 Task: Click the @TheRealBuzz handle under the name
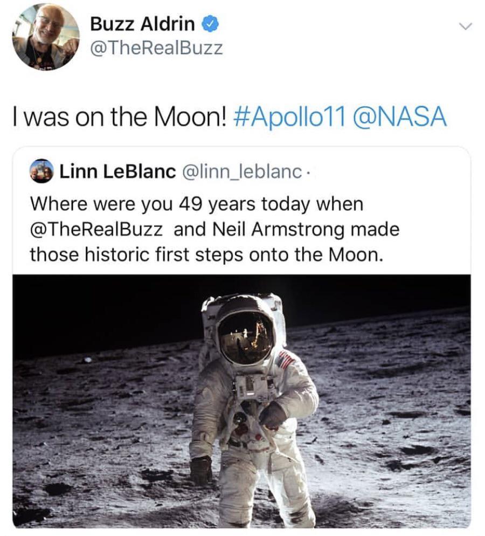pos(156,48)
